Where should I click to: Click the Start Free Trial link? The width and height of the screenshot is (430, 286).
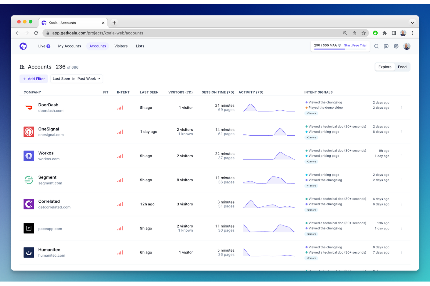(x=355, y=45)
